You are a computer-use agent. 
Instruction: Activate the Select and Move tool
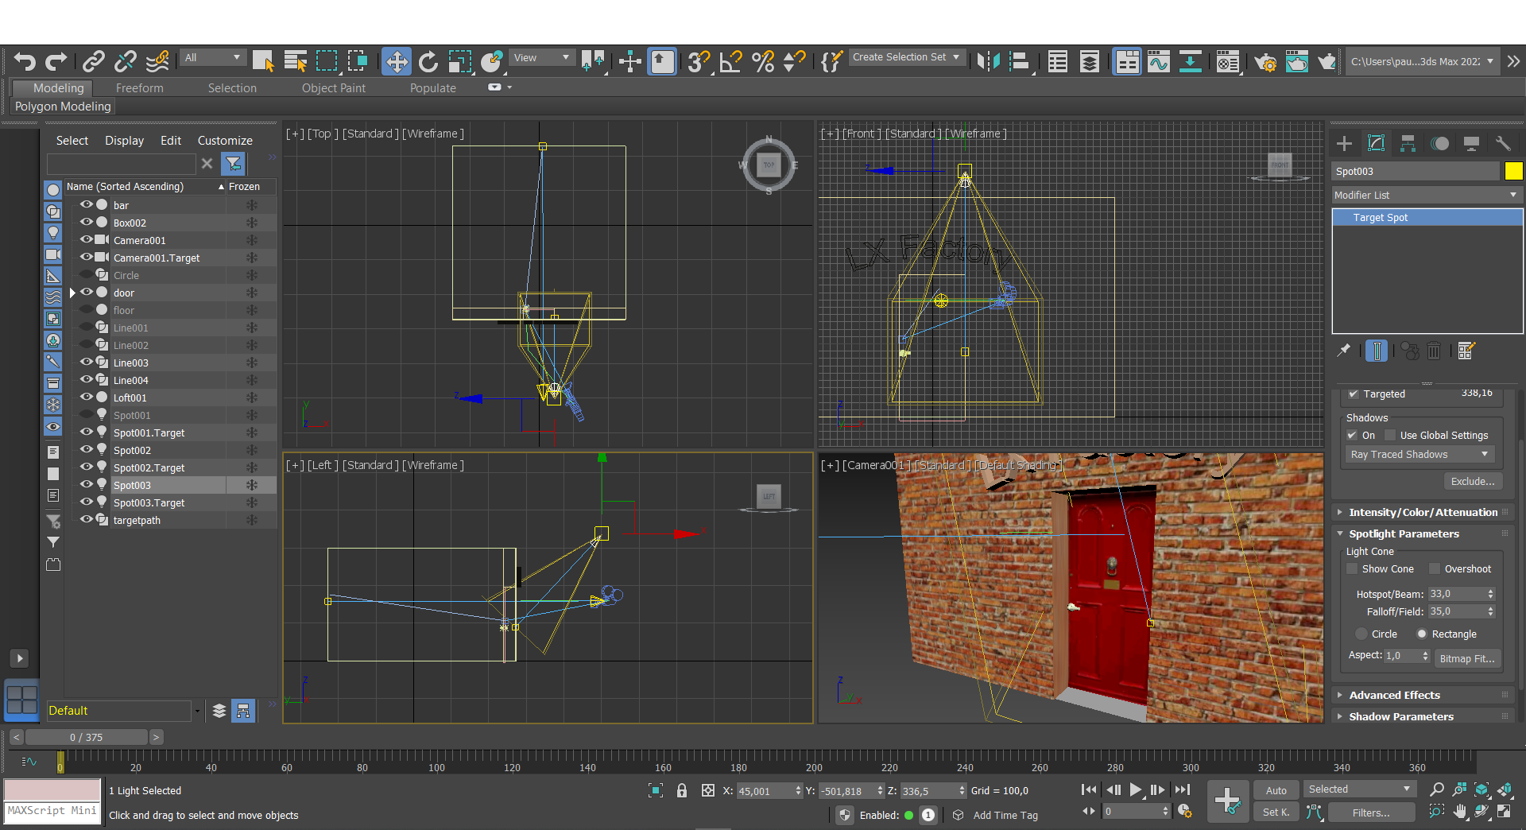pyautogui.click(x=396, y=61)
